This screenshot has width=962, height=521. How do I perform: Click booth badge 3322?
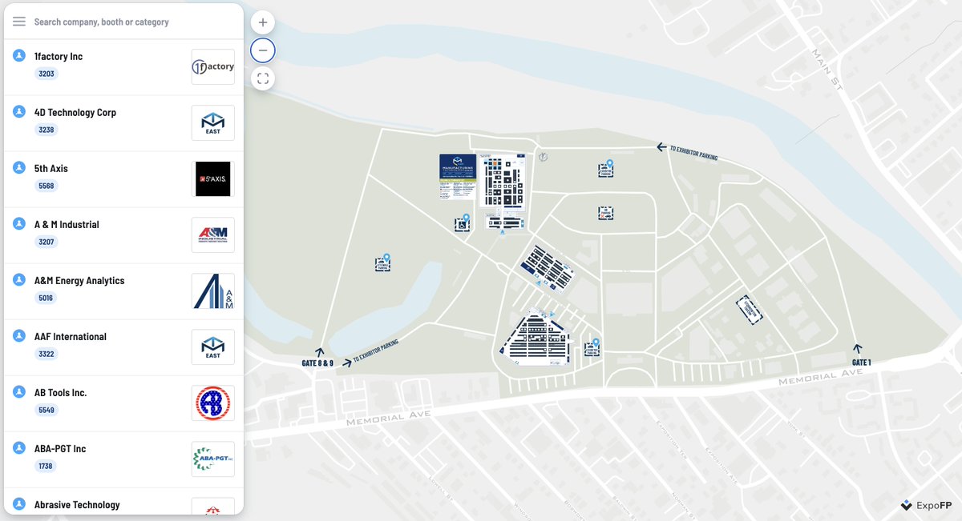coord(47,354)
